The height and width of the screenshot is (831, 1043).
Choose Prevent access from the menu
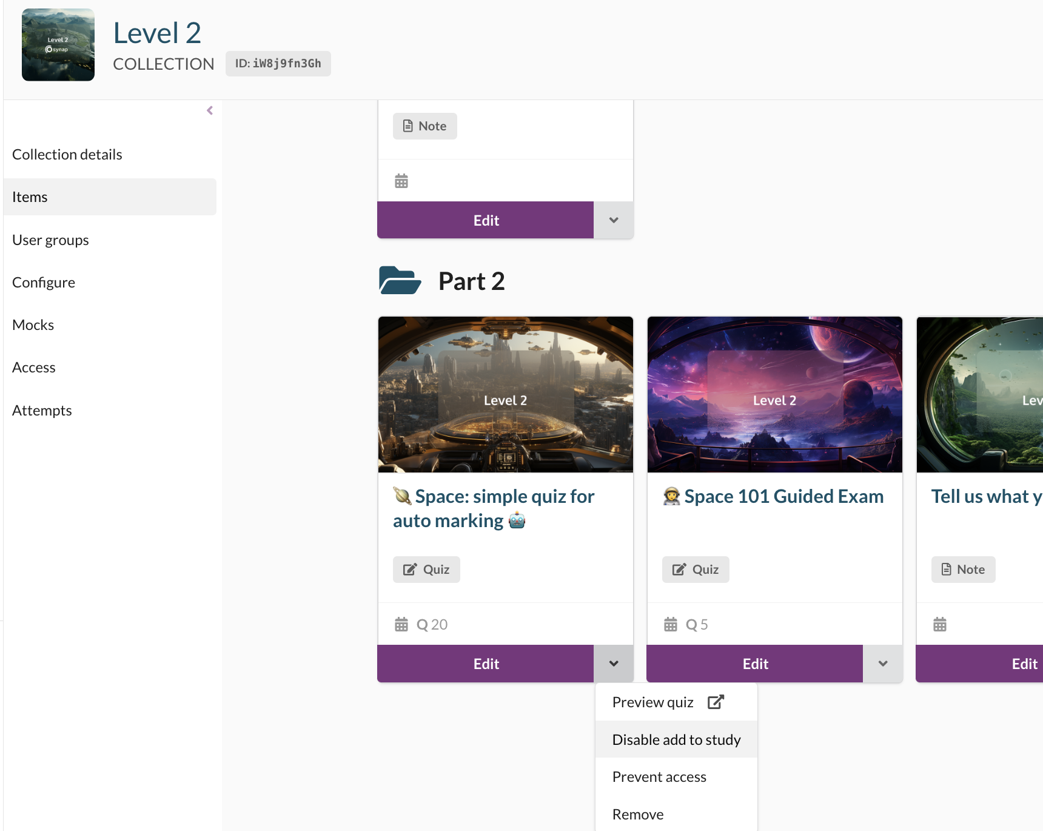click(659, 777)
